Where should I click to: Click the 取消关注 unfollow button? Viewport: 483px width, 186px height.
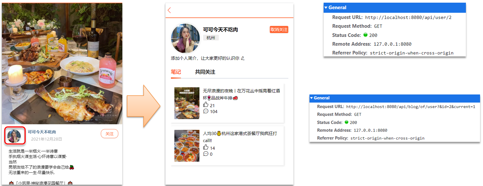279,30
